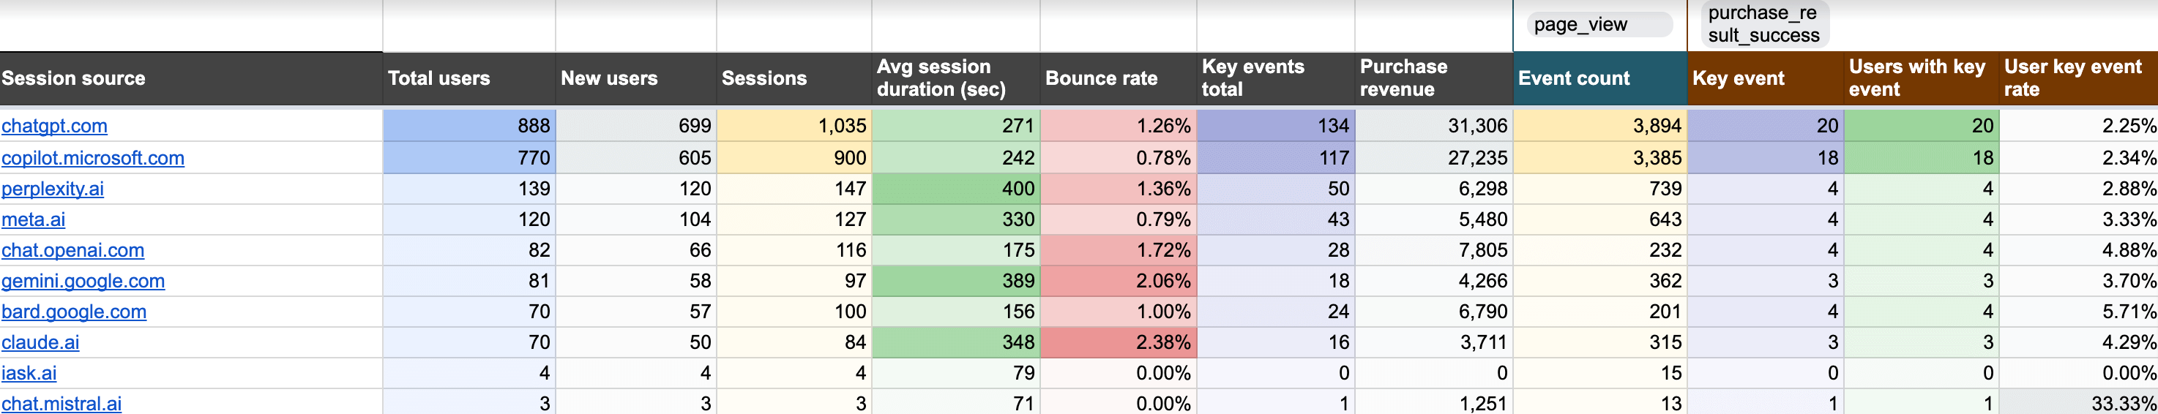
Task: Select meta.ai avg duration cell 330
Action: pyautogui.click(x=956, y=220)
